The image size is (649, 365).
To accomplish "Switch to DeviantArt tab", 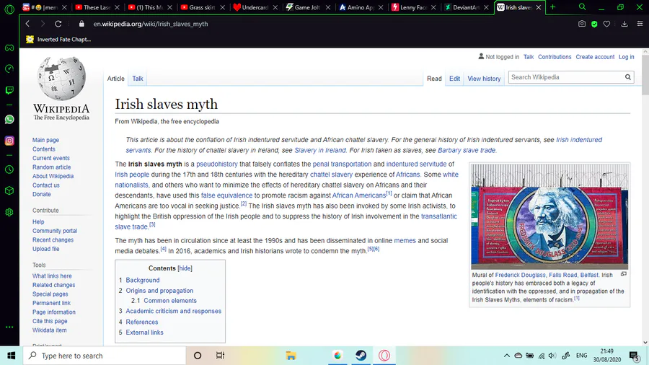I will click(466, 7).
